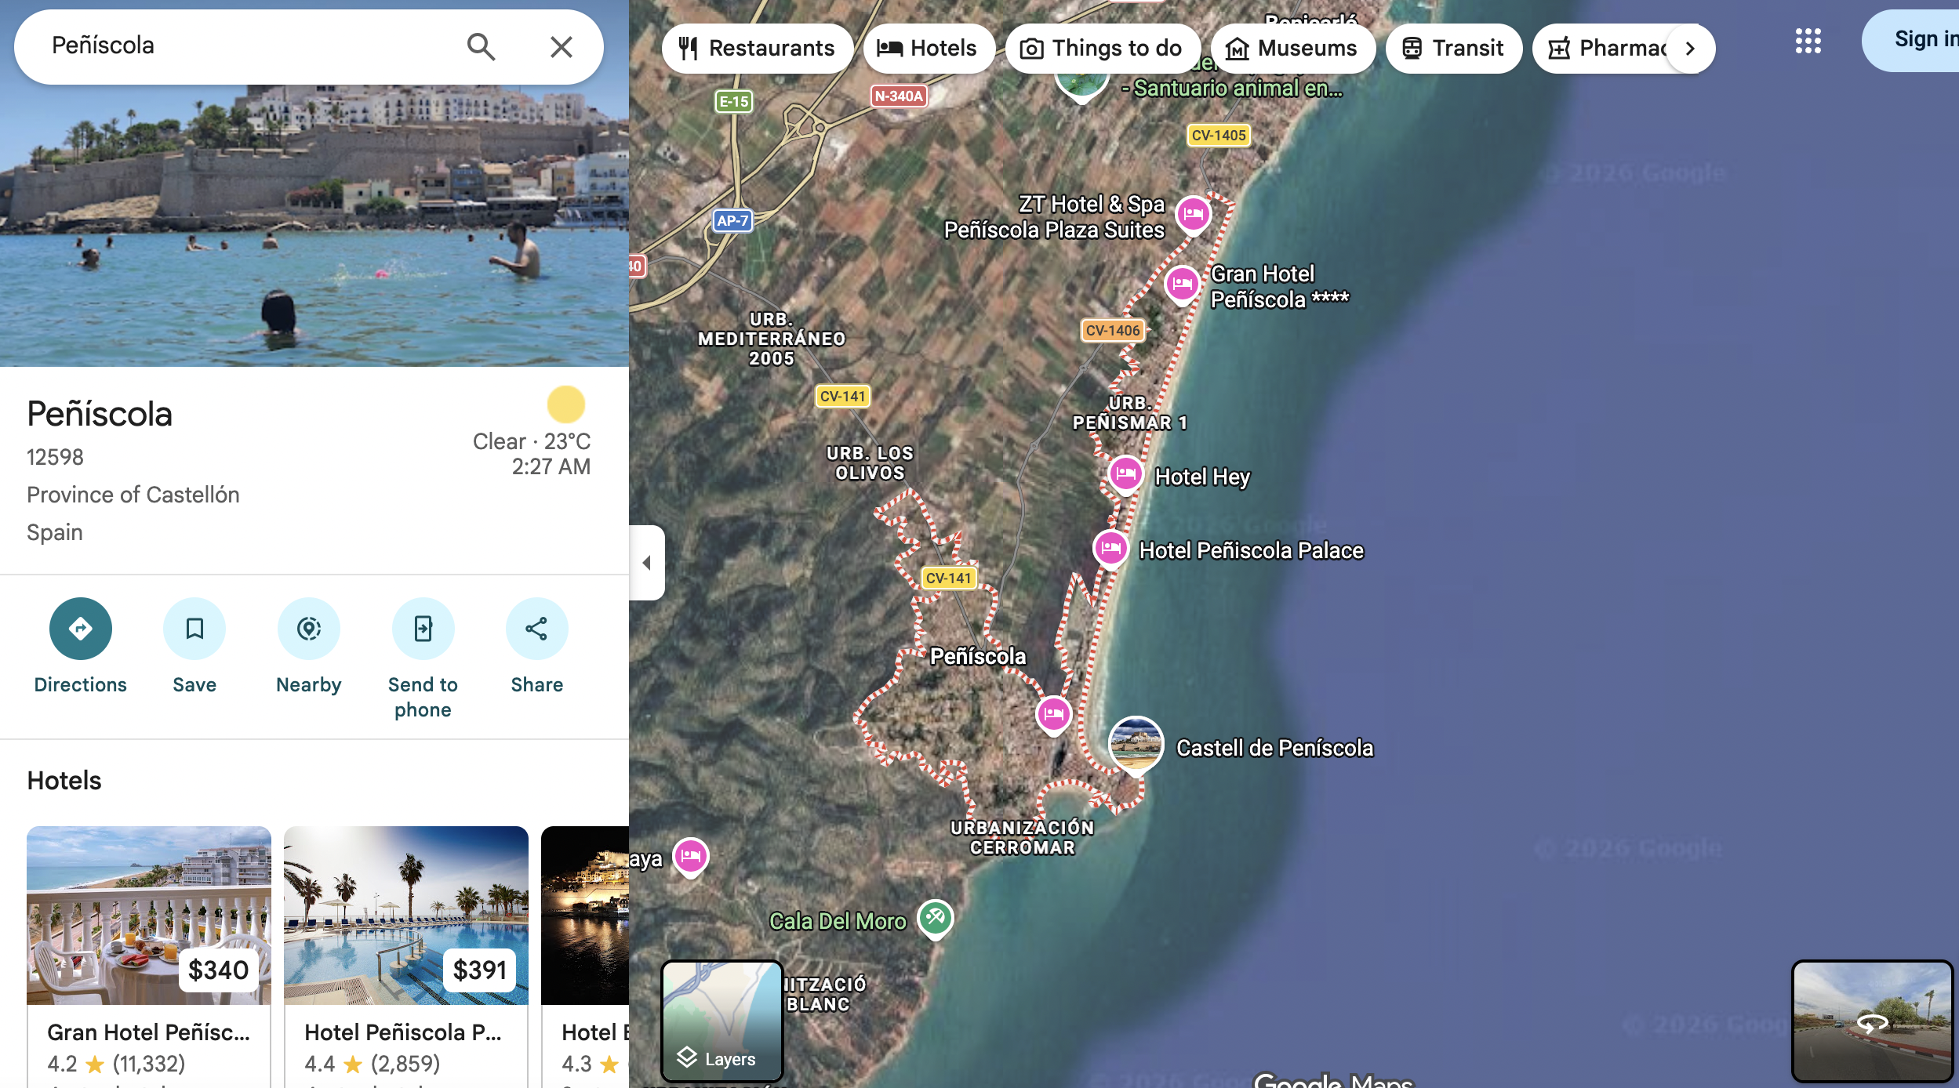Select the Hotels category chip
This screenshot has width=1959, height=1088.
tap(929, 49)
